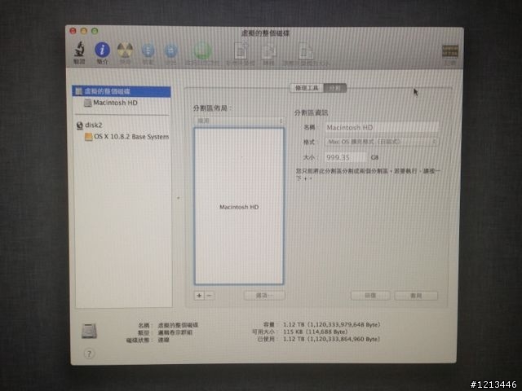
Task: Switch to the selected Partition tab
Action: click(335, 88)
